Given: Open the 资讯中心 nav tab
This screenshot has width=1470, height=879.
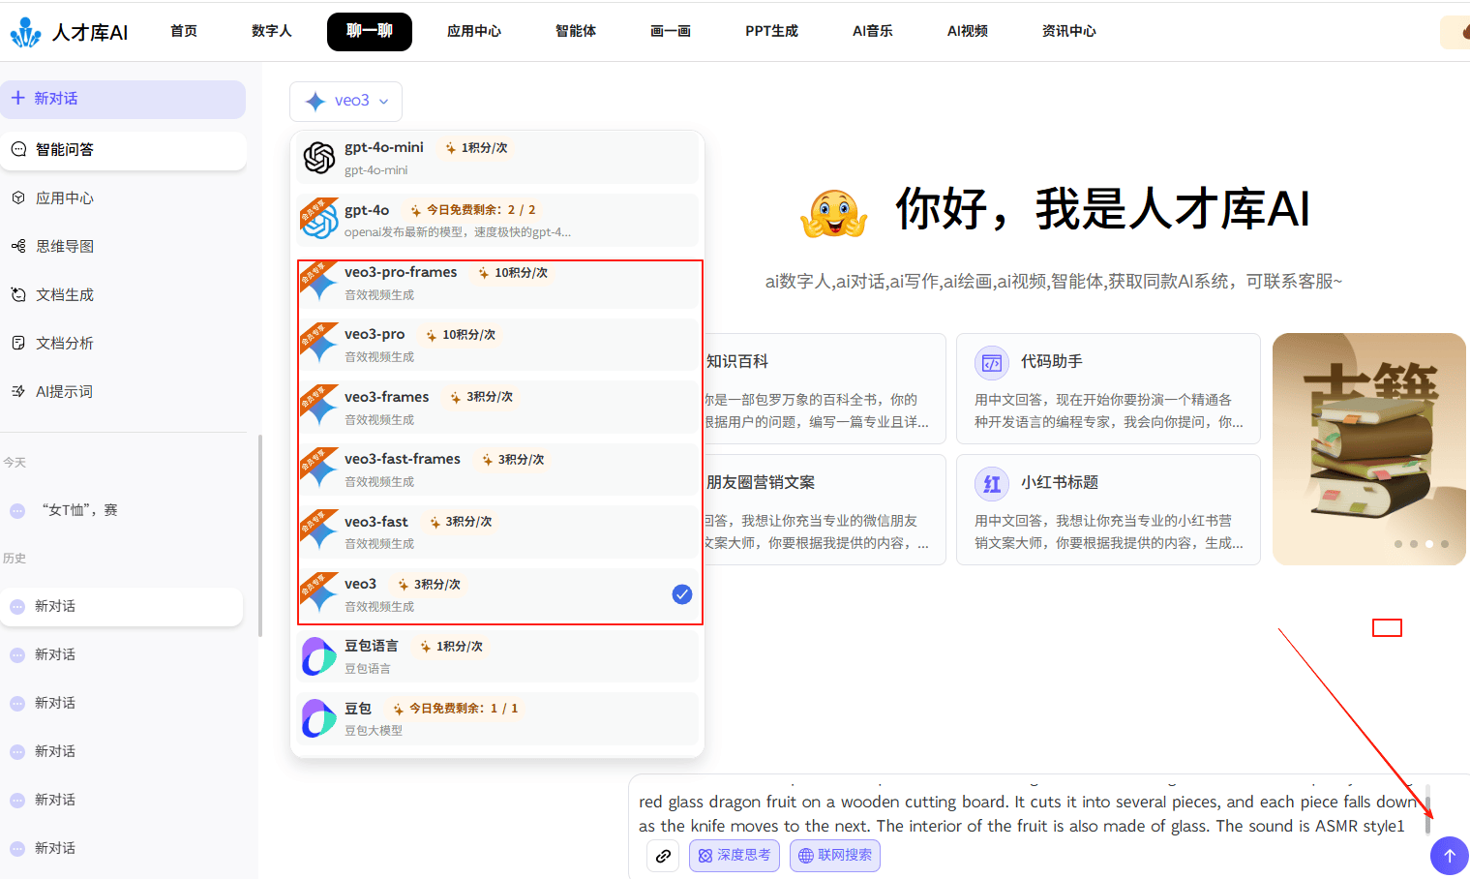Looking at the screenshot, I should pyautogui.click(x=1069, y=31).
